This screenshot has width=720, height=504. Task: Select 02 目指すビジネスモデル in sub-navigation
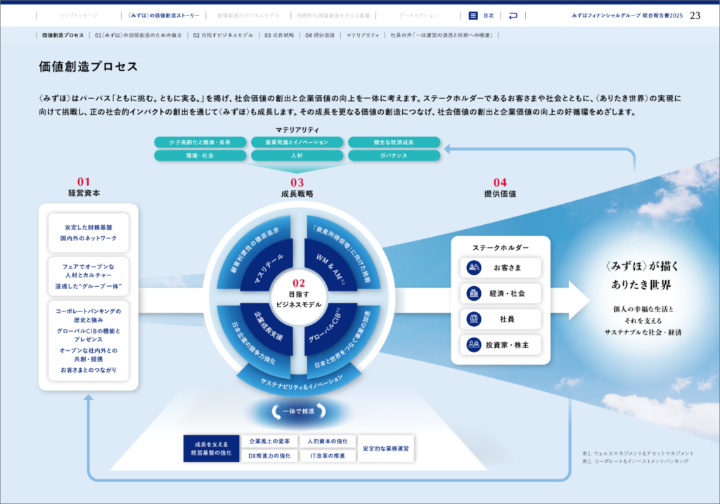point(222,34)
